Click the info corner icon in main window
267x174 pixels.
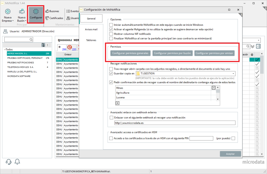(x=265, y=8)
